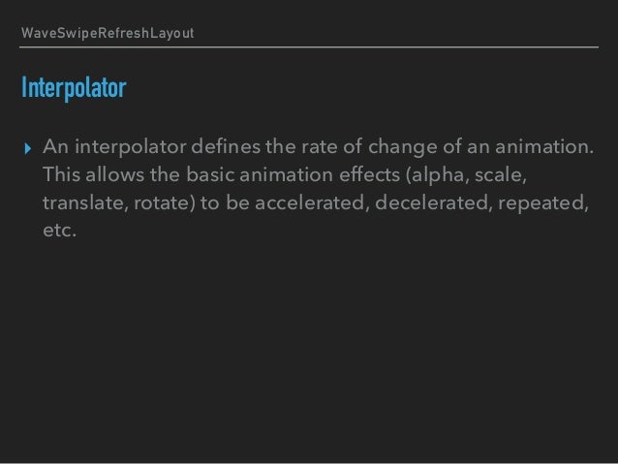Click the blue Interpolator slide title
Viewport: 618px width, 464px height.
[x=74, y=88]
